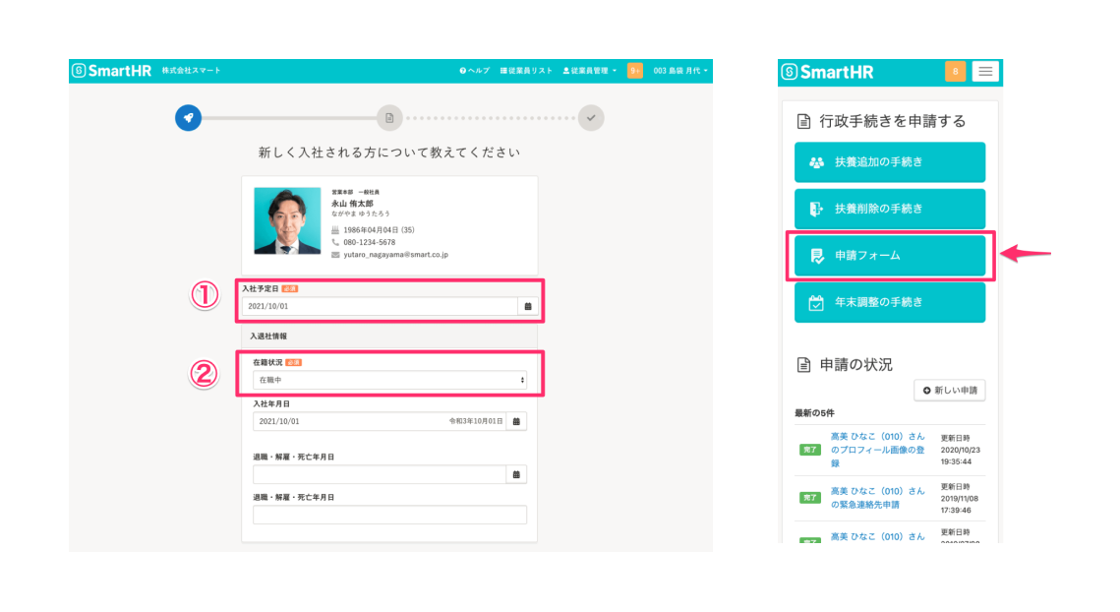
Task: Open the 従業員管理 dropdown menu
Action: [x=590, y=71]
